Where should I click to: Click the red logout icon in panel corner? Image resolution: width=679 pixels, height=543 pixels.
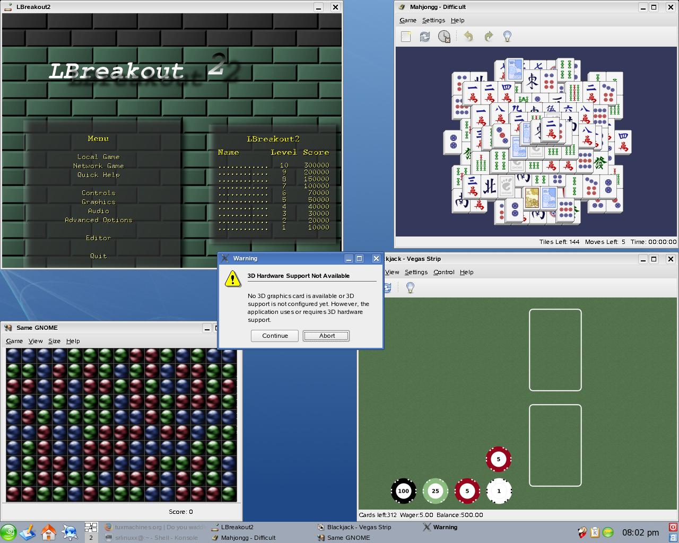tap(673, 527)
